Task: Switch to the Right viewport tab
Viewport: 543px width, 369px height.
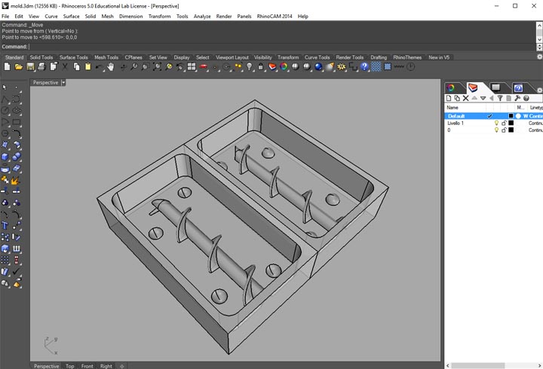Action: [106, 366]
